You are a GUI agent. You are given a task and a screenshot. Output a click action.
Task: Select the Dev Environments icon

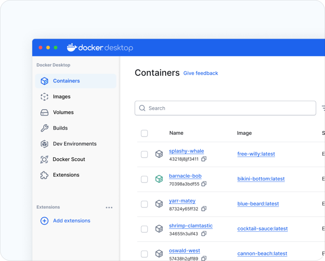tap(44, 144)
